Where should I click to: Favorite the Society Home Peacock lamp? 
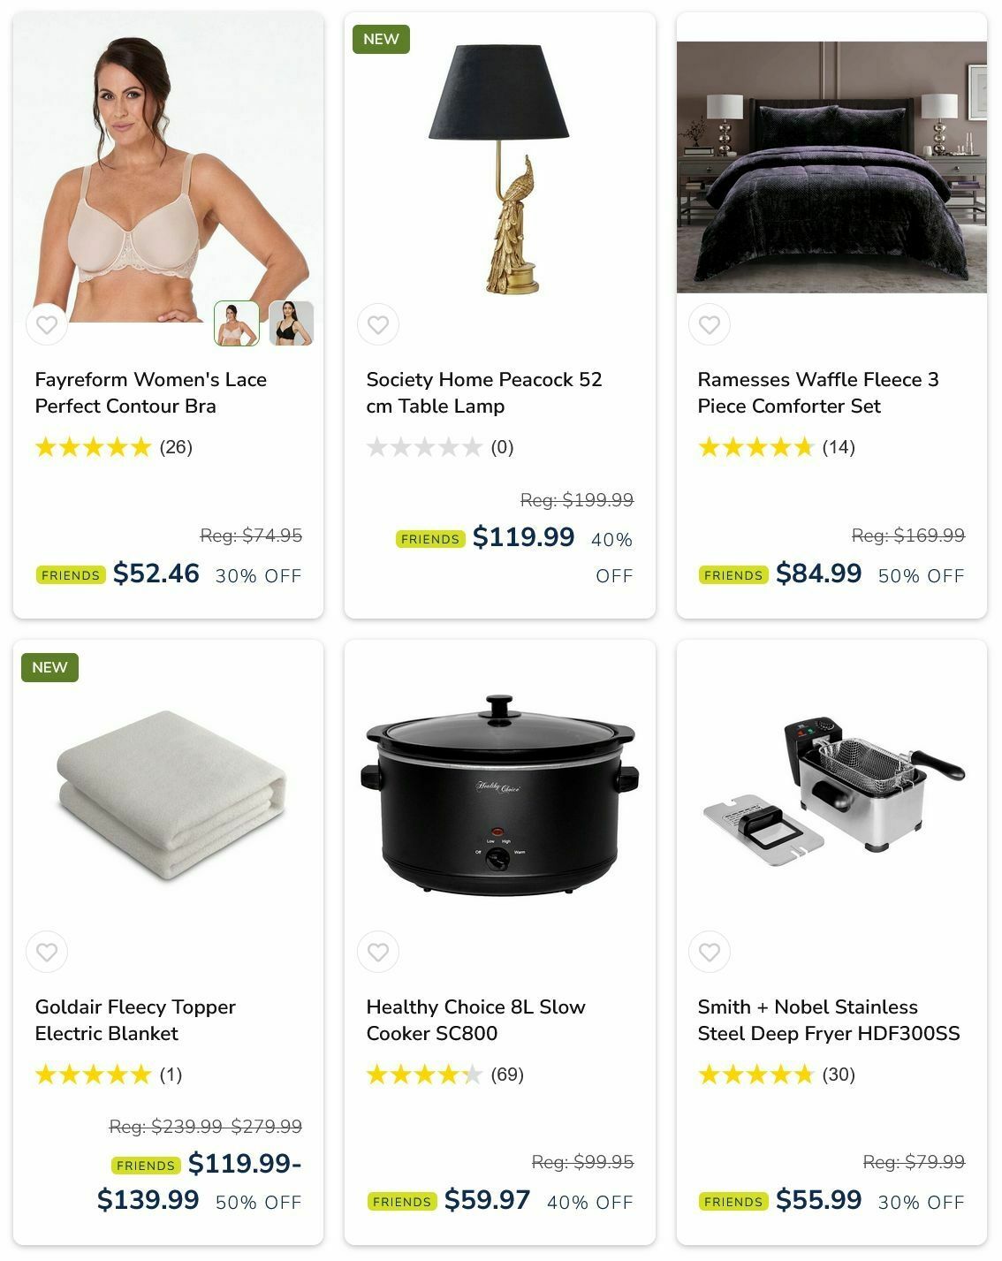point(378,324)
